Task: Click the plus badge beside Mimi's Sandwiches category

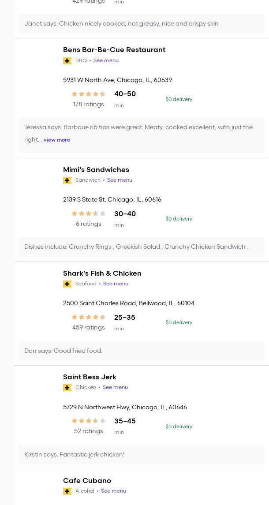Action: click(67, 180)
